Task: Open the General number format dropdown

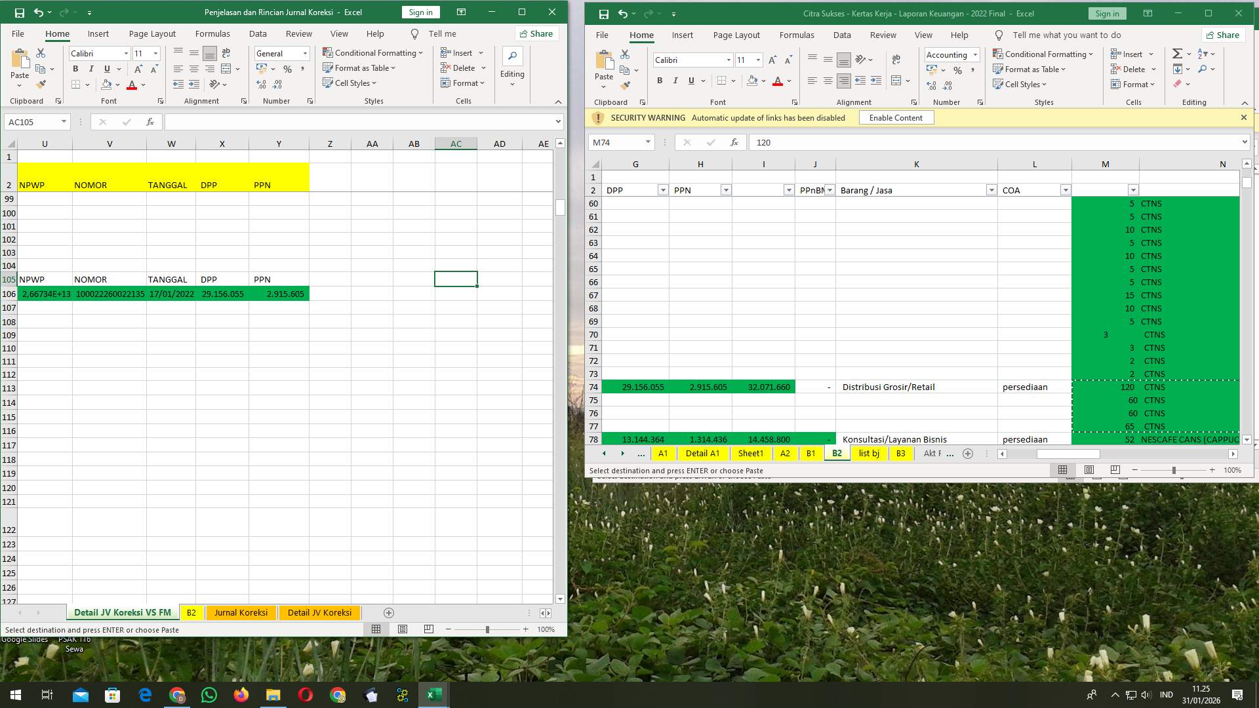Action: coord(304,53)
